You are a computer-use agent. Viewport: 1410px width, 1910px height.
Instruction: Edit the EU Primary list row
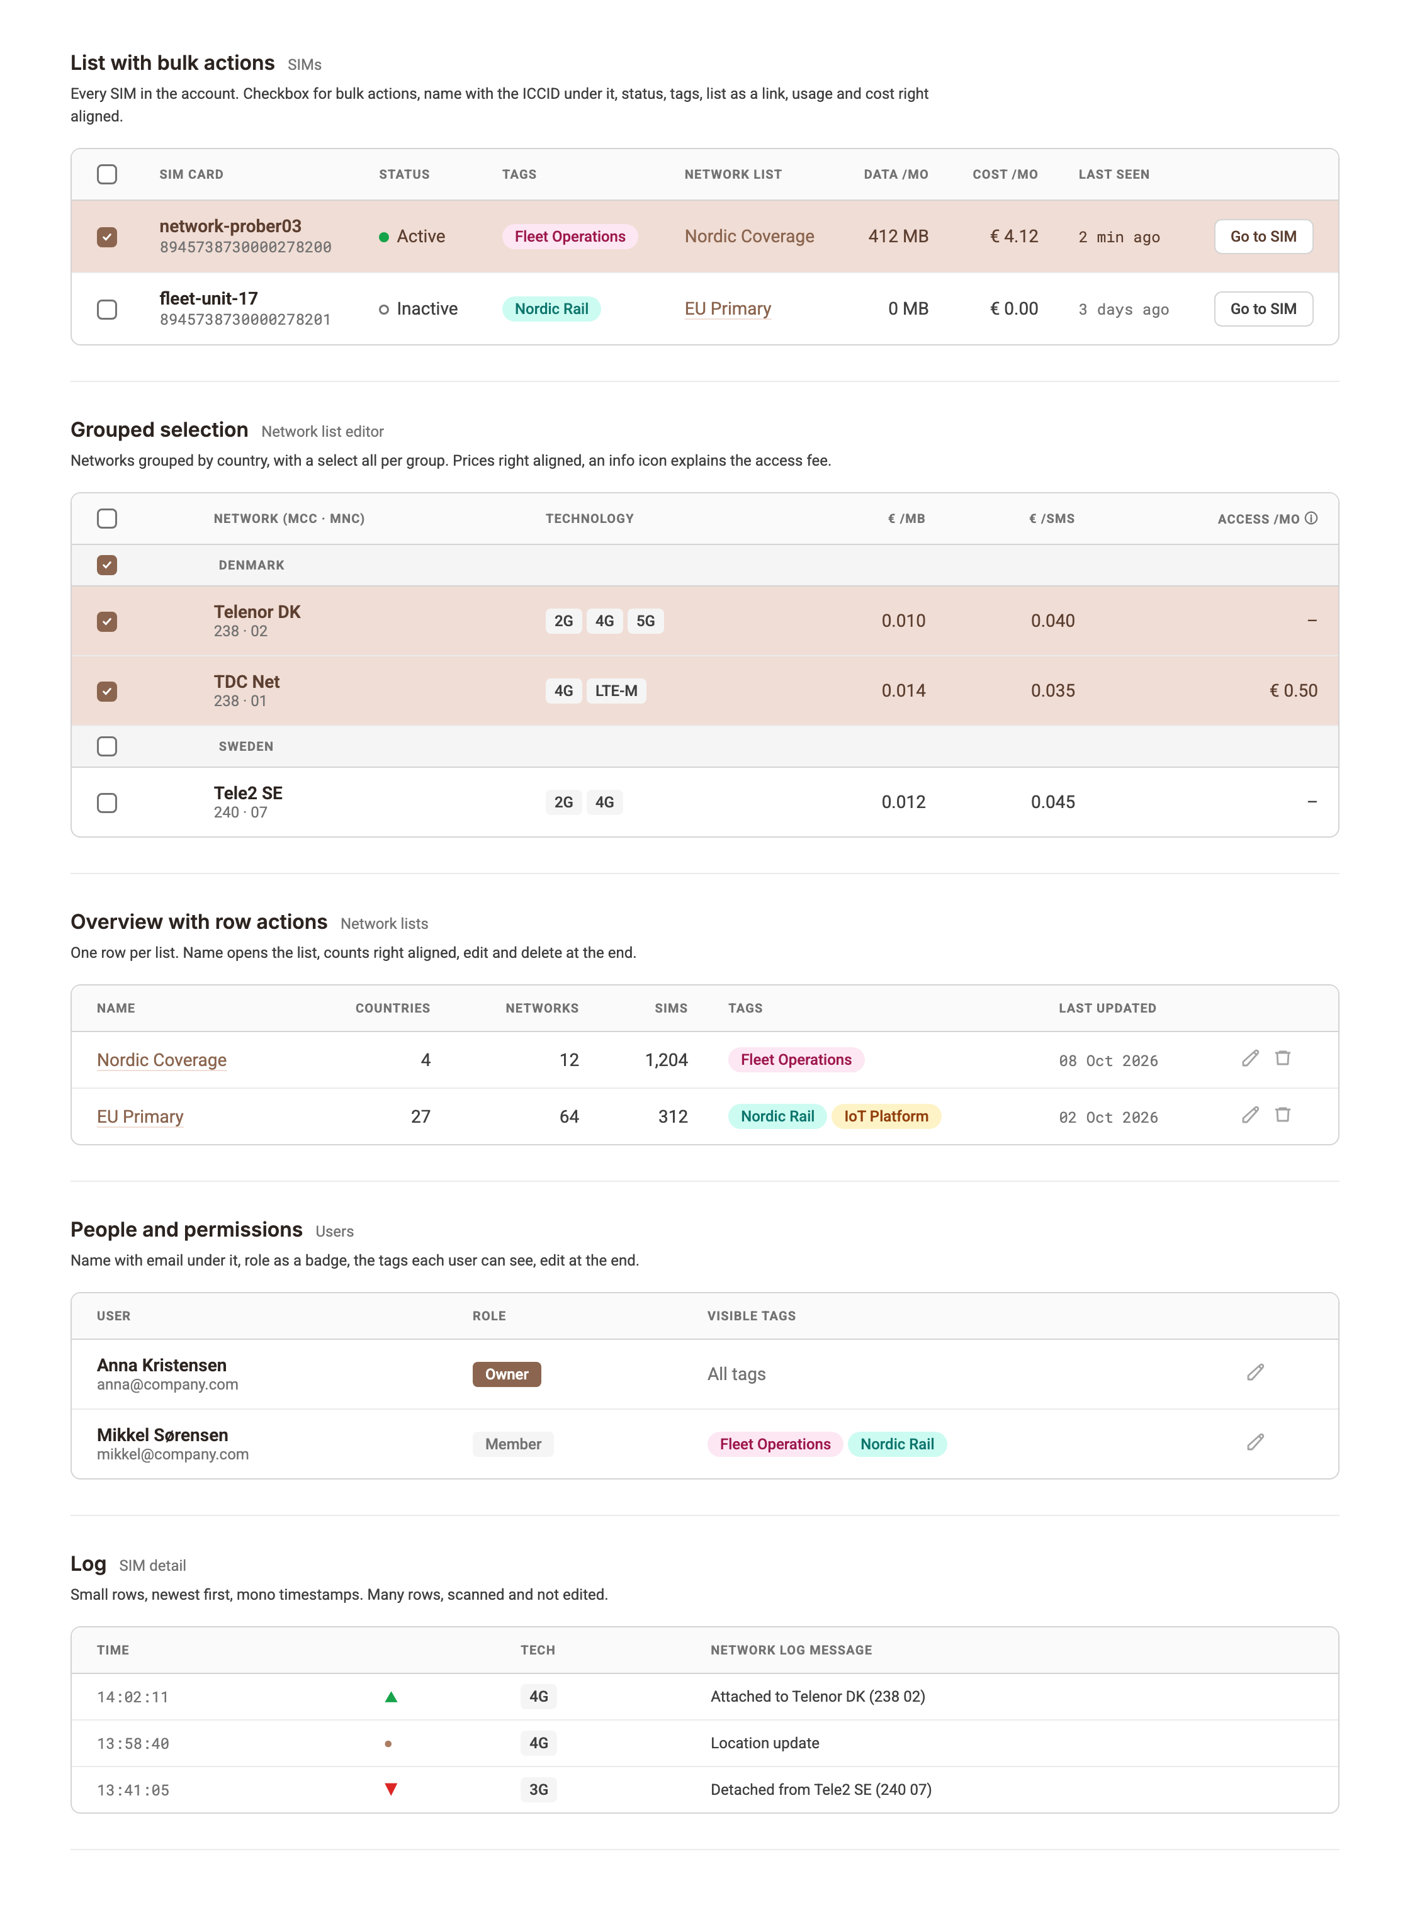[1249, 1115]
